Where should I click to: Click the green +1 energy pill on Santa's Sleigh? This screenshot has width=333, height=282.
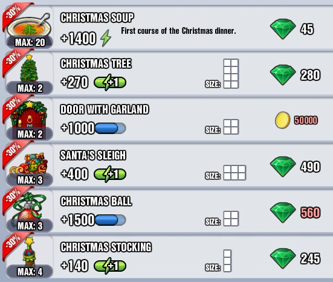coord(110,174)
